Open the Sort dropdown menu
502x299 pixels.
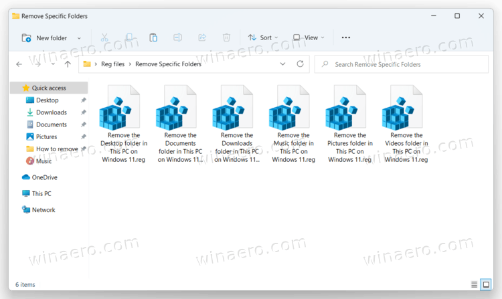coord(263,37)
